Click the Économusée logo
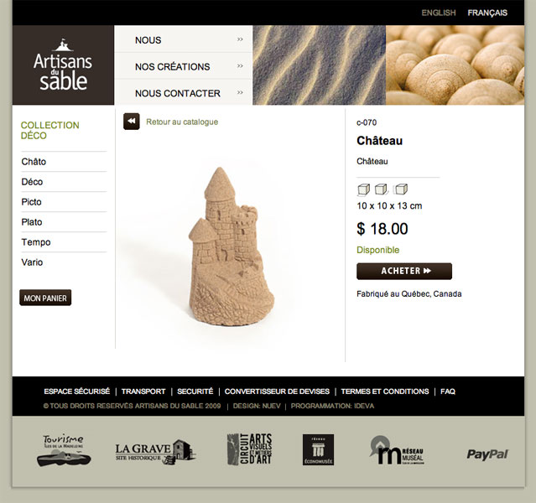Viewport: 536px width, 503px height. [x=318, y=449]
